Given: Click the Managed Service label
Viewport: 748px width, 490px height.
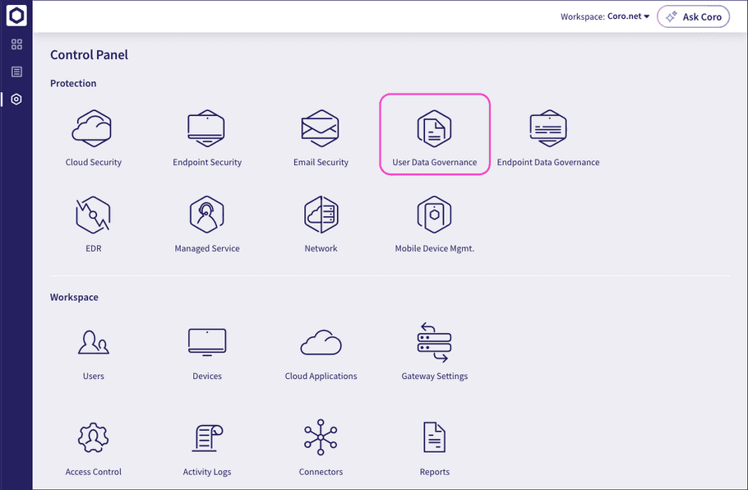Looking at the screenshot, I should 207,248.
